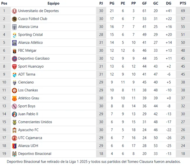Click the Universitario de Deportes crest icon
The height and width of the screenshot is (165, 190).
coord(14,11)
